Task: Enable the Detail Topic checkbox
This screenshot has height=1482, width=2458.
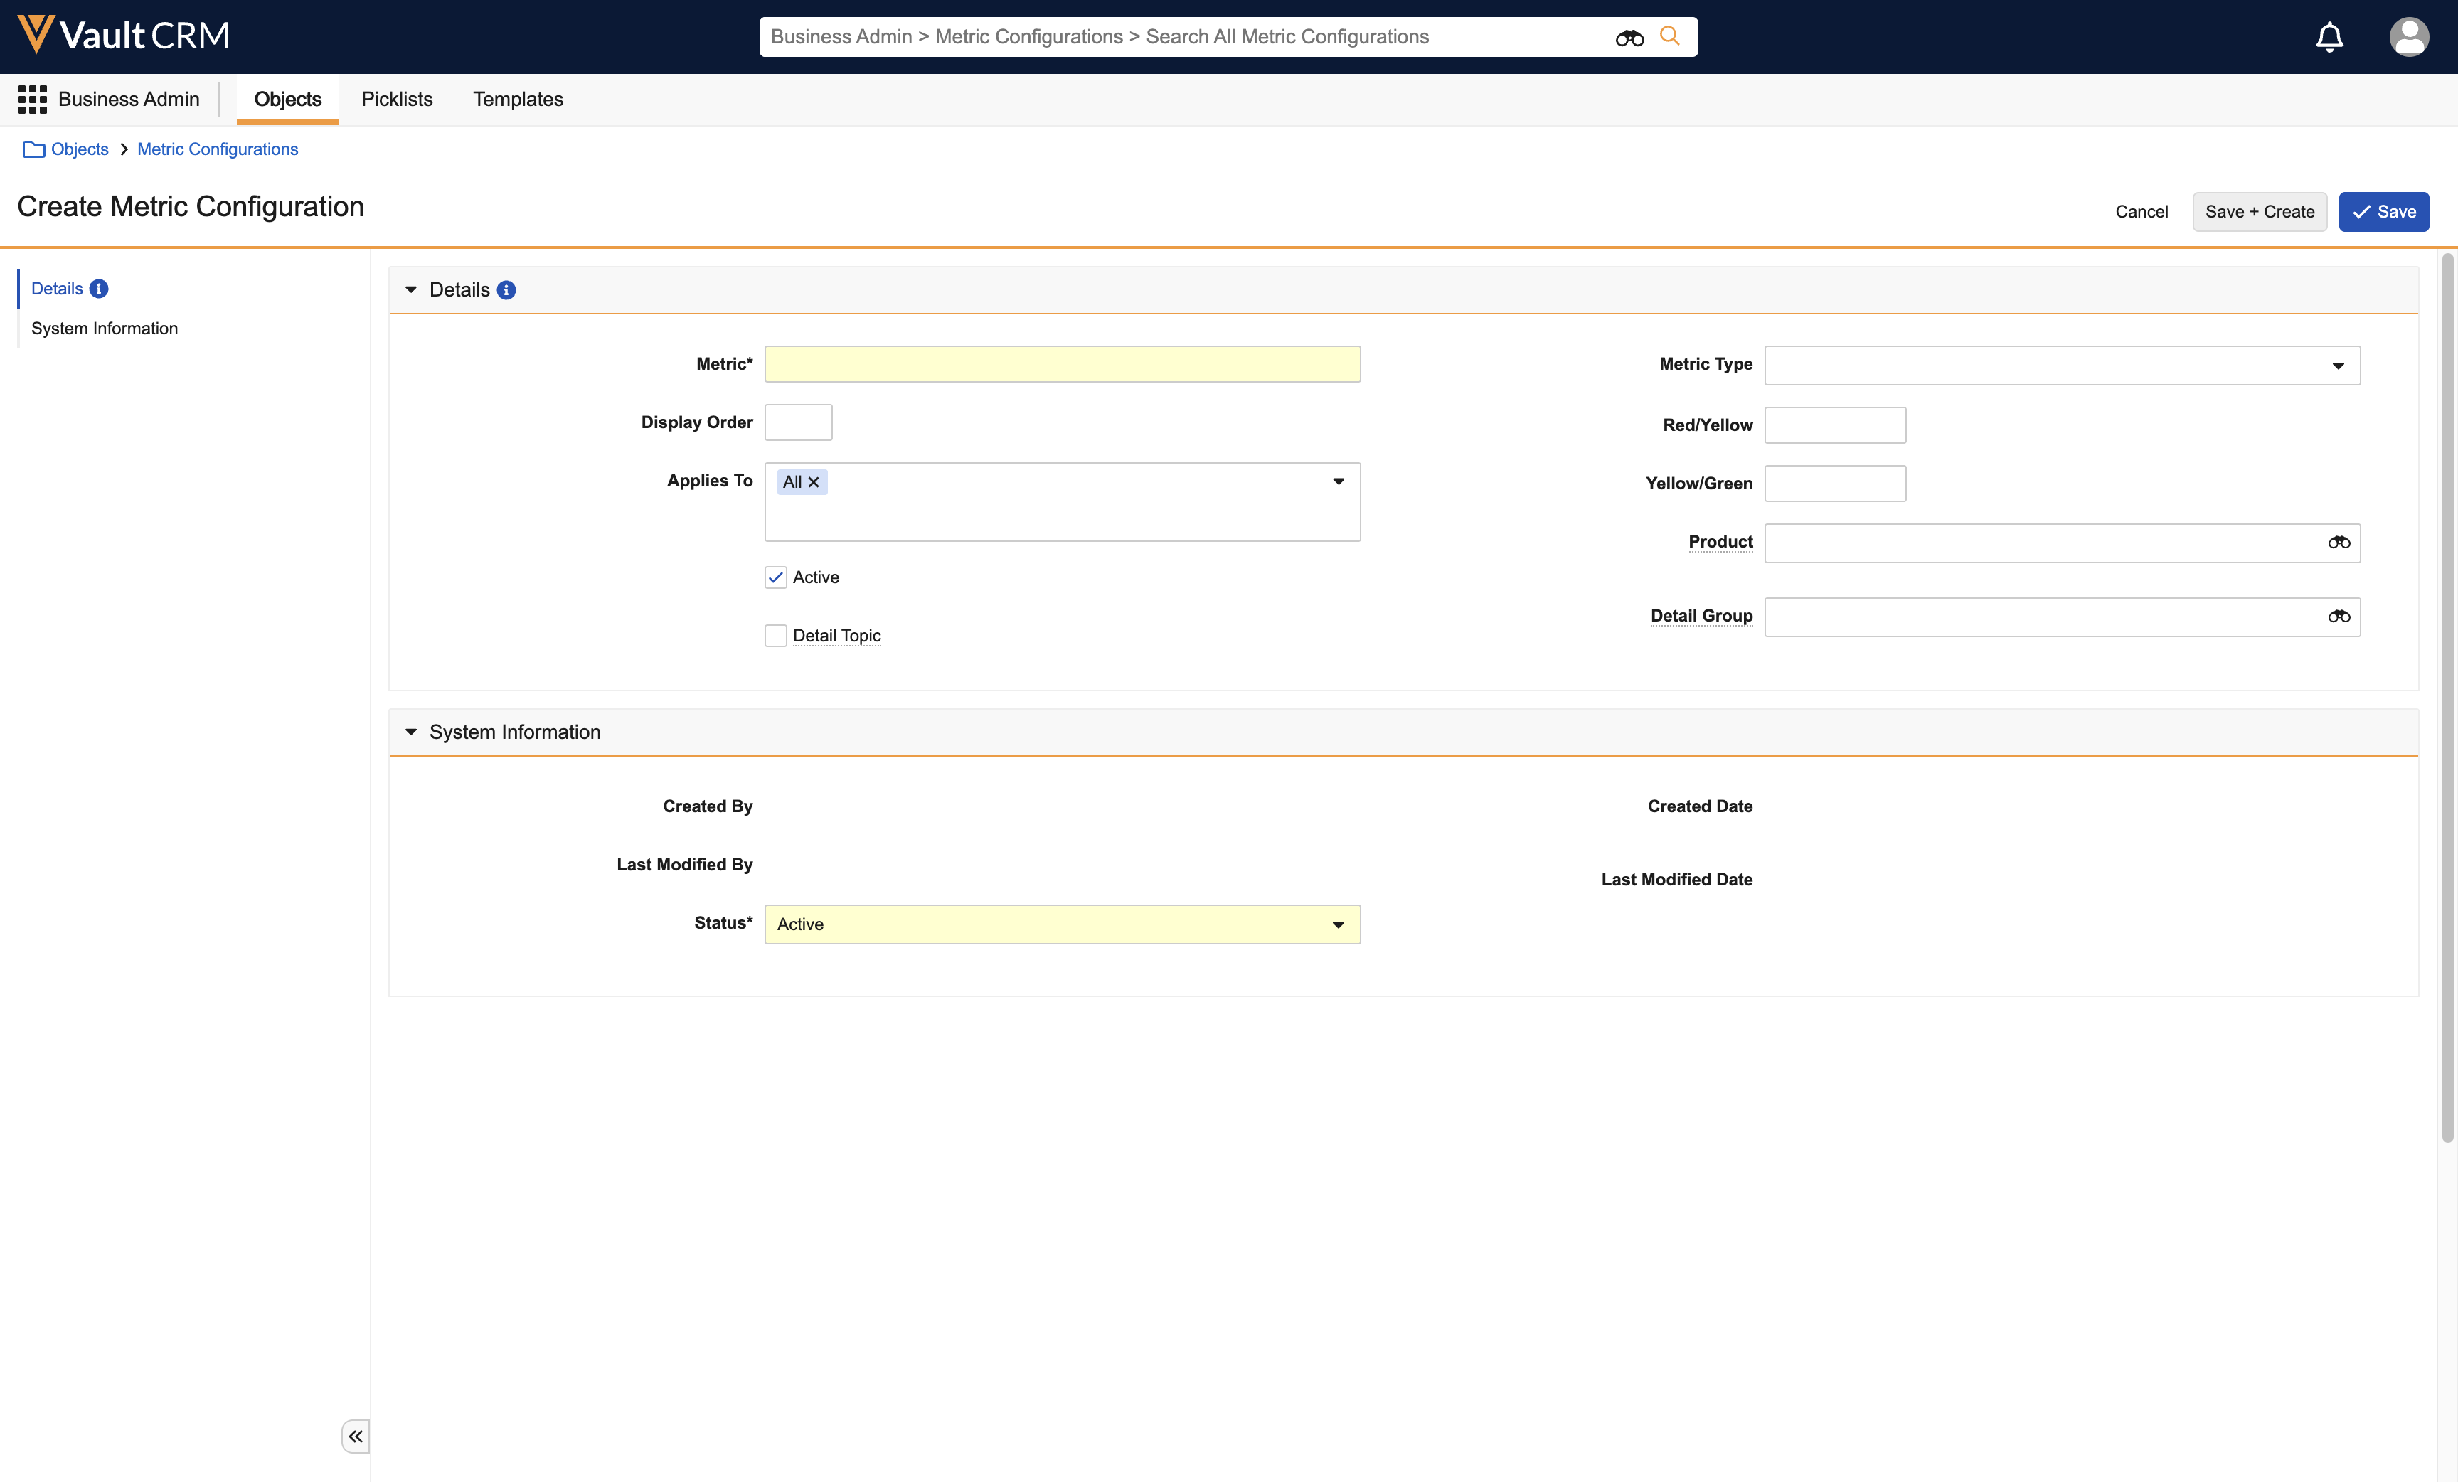Action: pyautogui.click(x=775, y=635)
